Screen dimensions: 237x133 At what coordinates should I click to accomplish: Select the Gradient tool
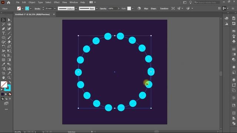9,60
